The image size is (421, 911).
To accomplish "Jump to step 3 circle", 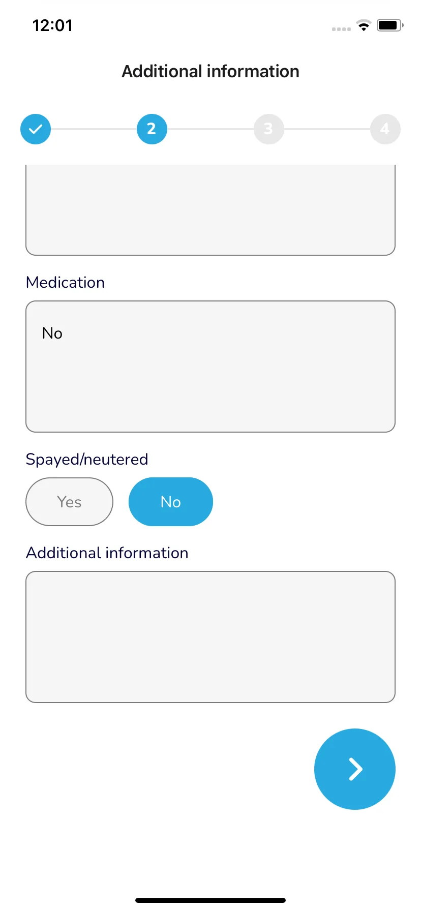I will pos(268,129).
